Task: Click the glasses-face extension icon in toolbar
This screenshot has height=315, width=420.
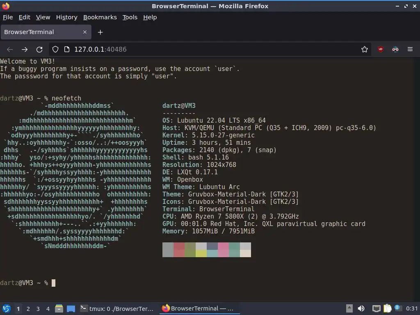Action: click(395, 49)
